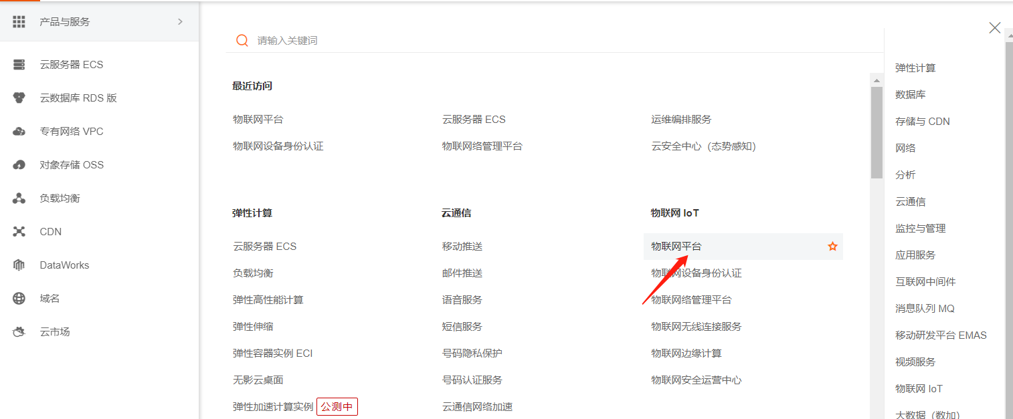The width and height of the screenshot is (1013, 419).
Task: Jump to 数据库 in category index
Action: [x=911, y=95]
